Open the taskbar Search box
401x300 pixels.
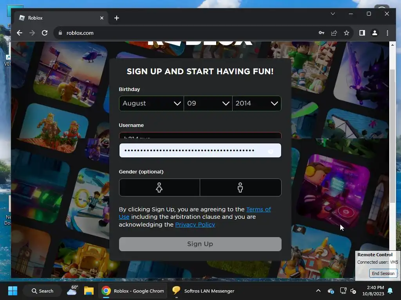tap(42, 291)
